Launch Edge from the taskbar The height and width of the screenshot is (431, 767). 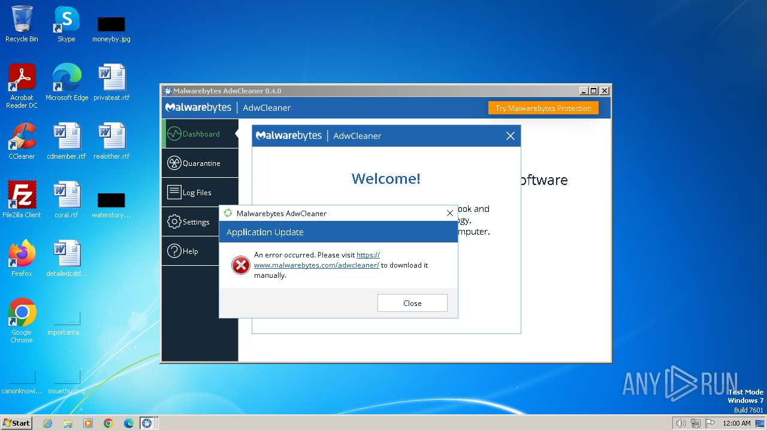tap(129, 423)
